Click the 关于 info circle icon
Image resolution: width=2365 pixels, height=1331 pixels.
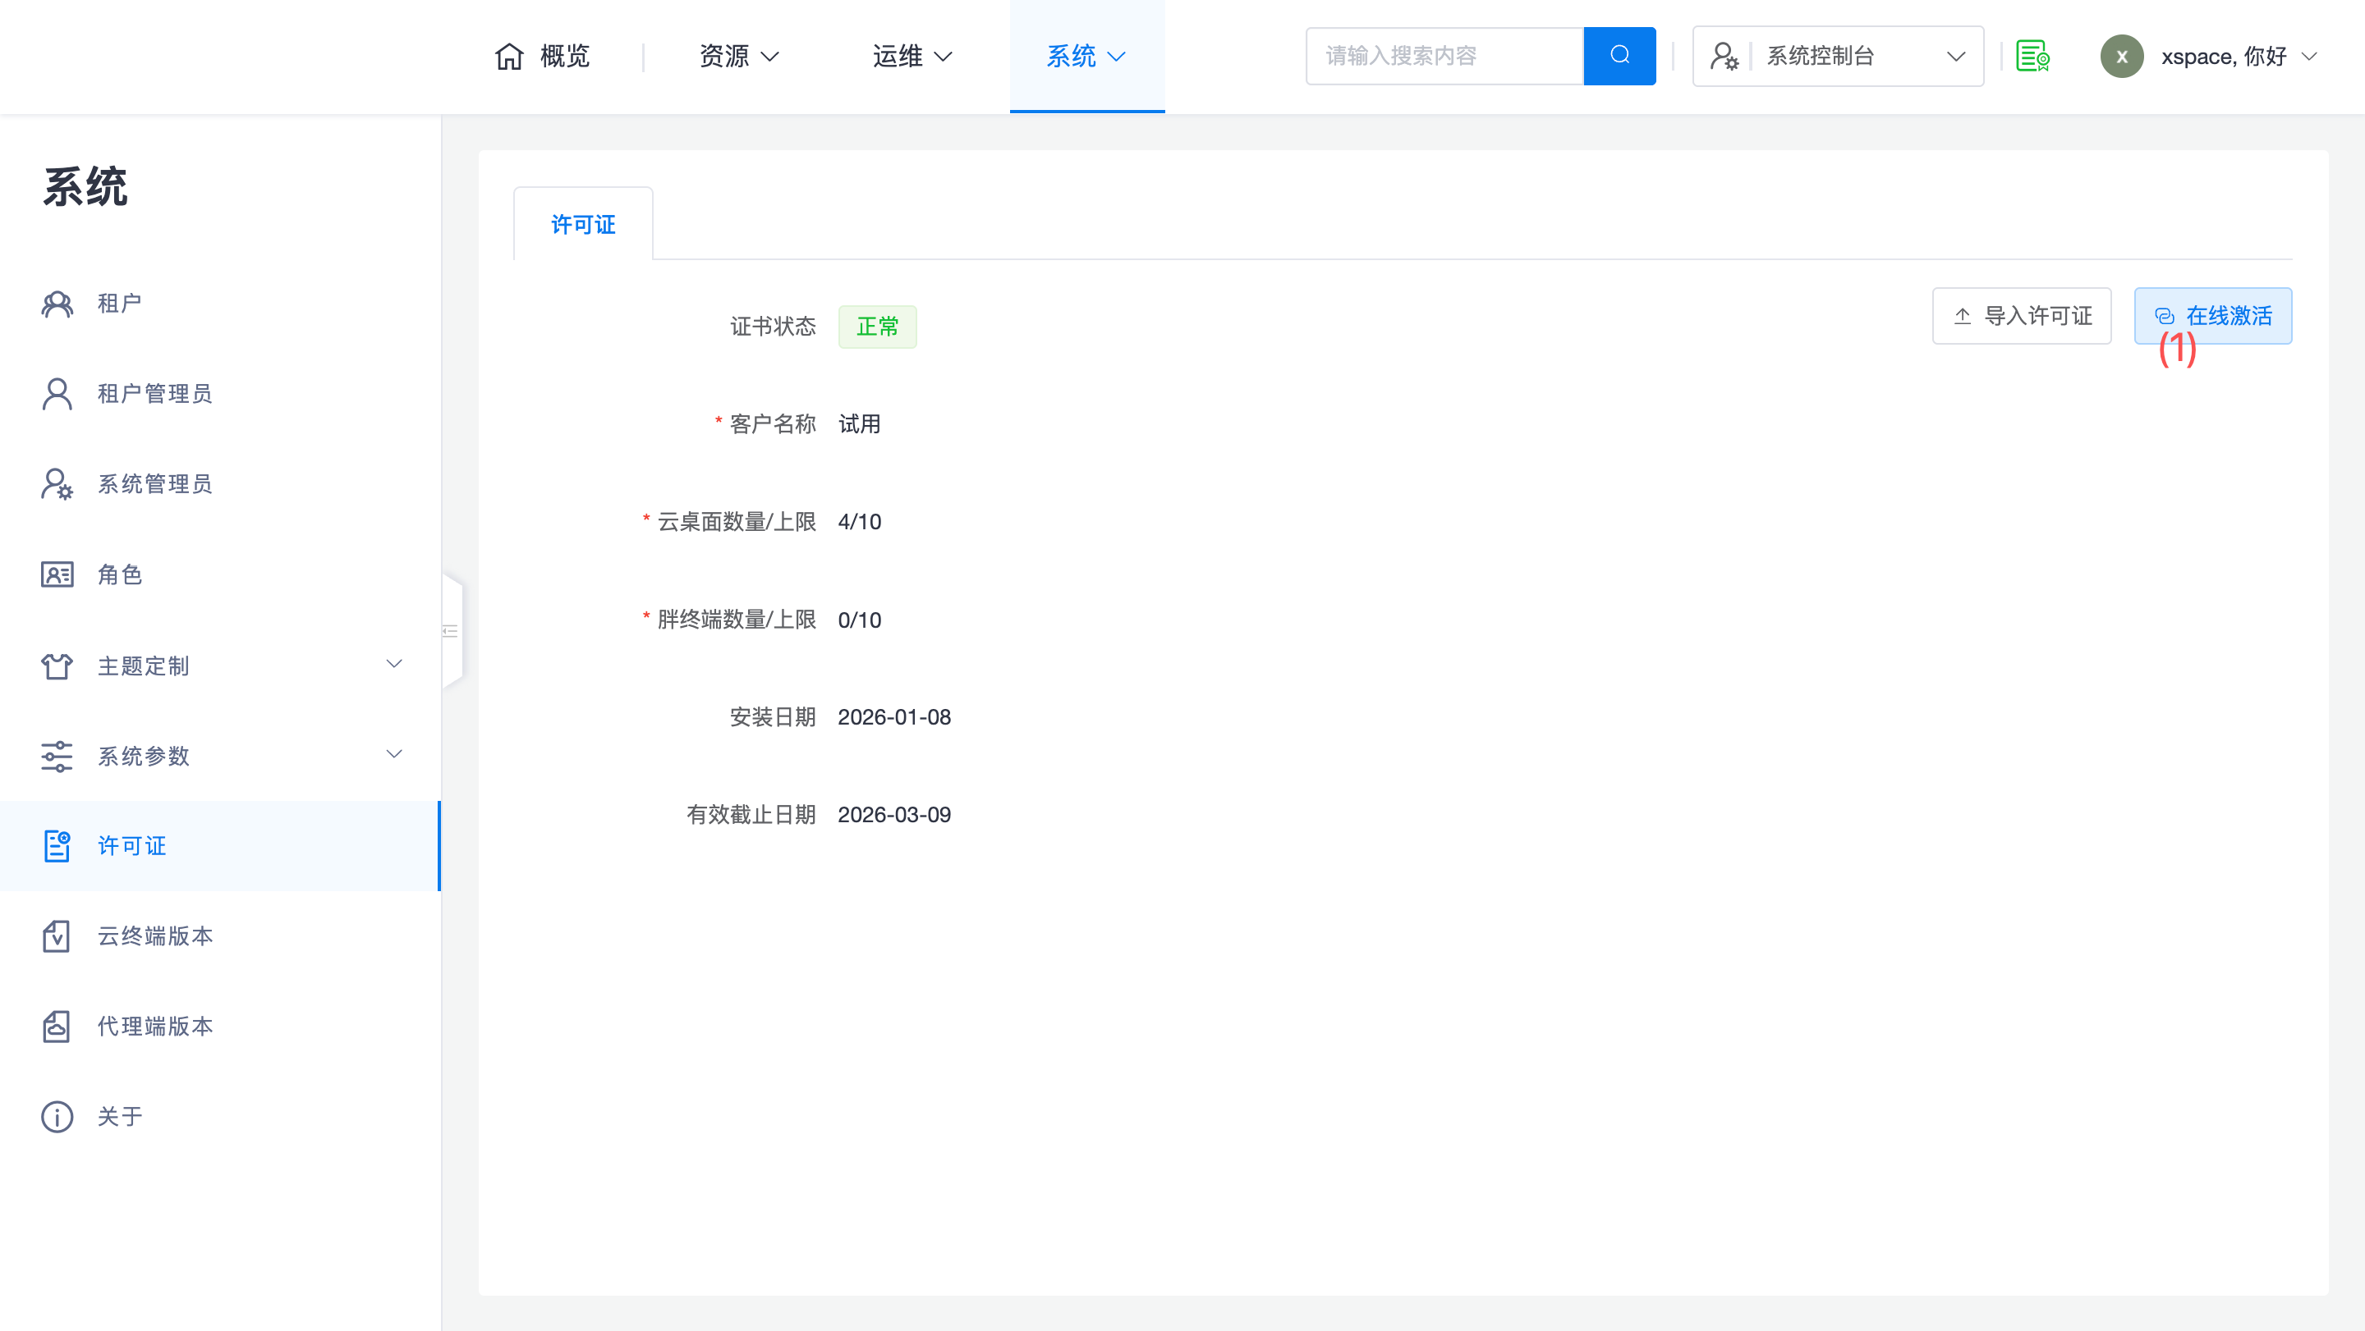point(57,1118)
